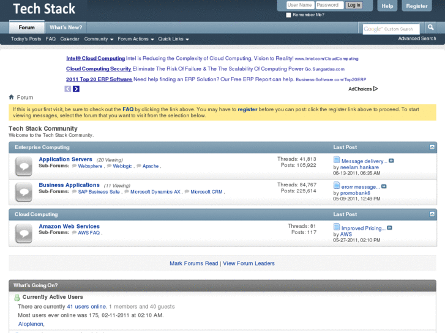Open the AWS FAQ sub-forum link
Viewport: 445px width, 333px height.
[89, 233]
